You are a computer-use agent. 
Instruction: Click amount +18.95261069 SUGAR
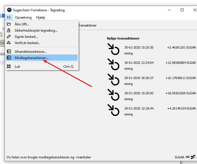point(181,93)
